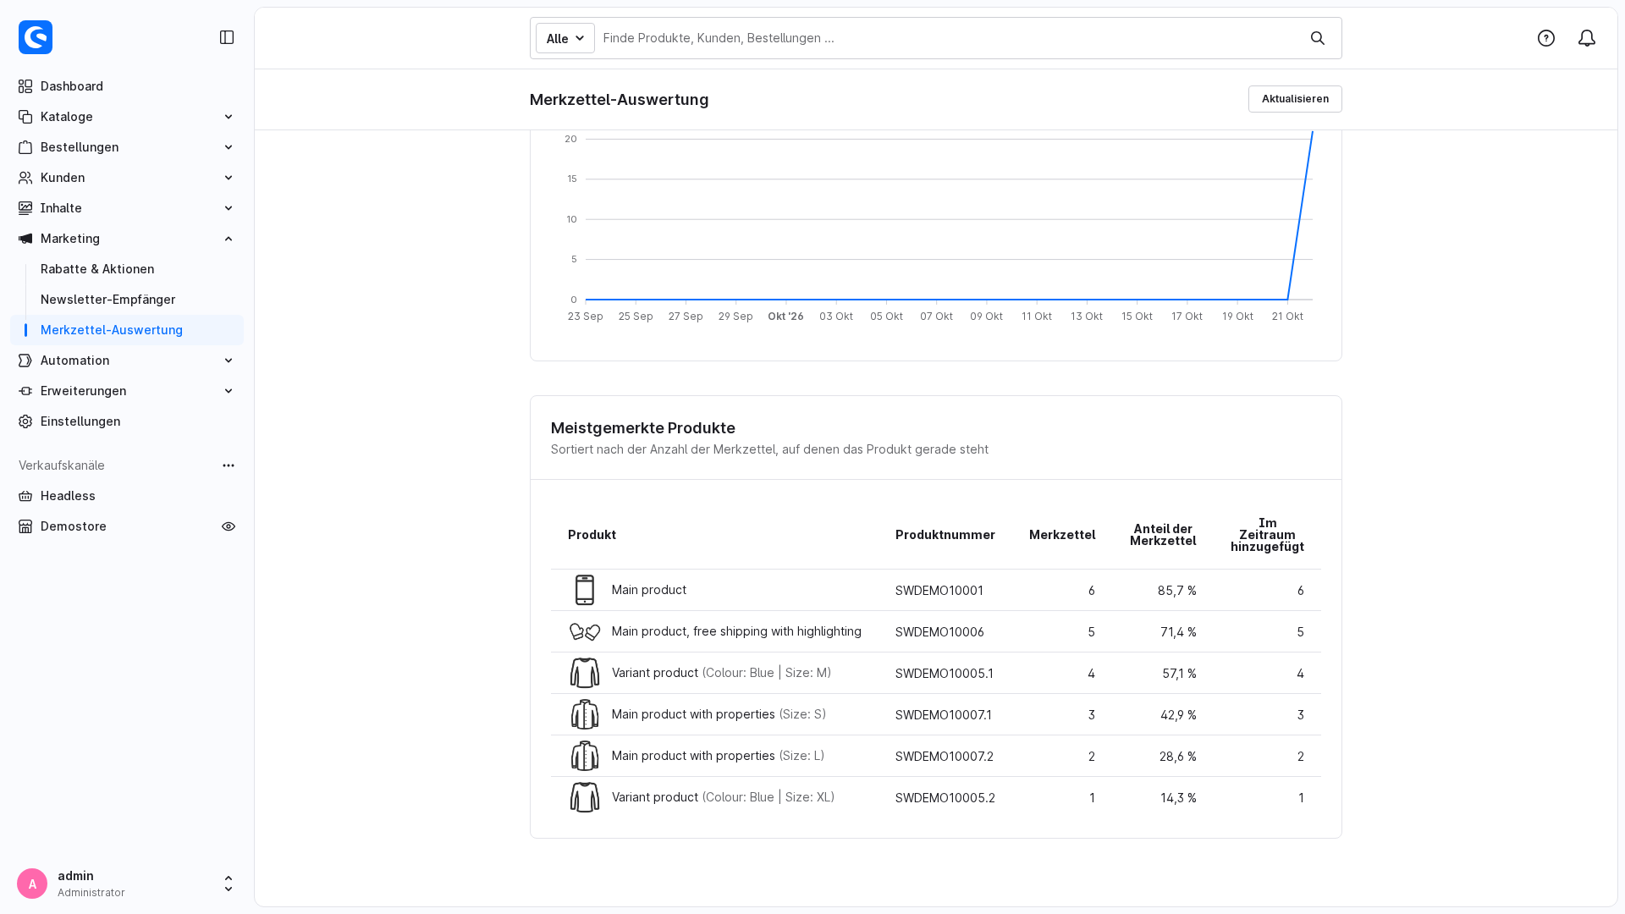
Task: Collapse the sidebar with the panel icon
Action: click(x=227, y=37)
